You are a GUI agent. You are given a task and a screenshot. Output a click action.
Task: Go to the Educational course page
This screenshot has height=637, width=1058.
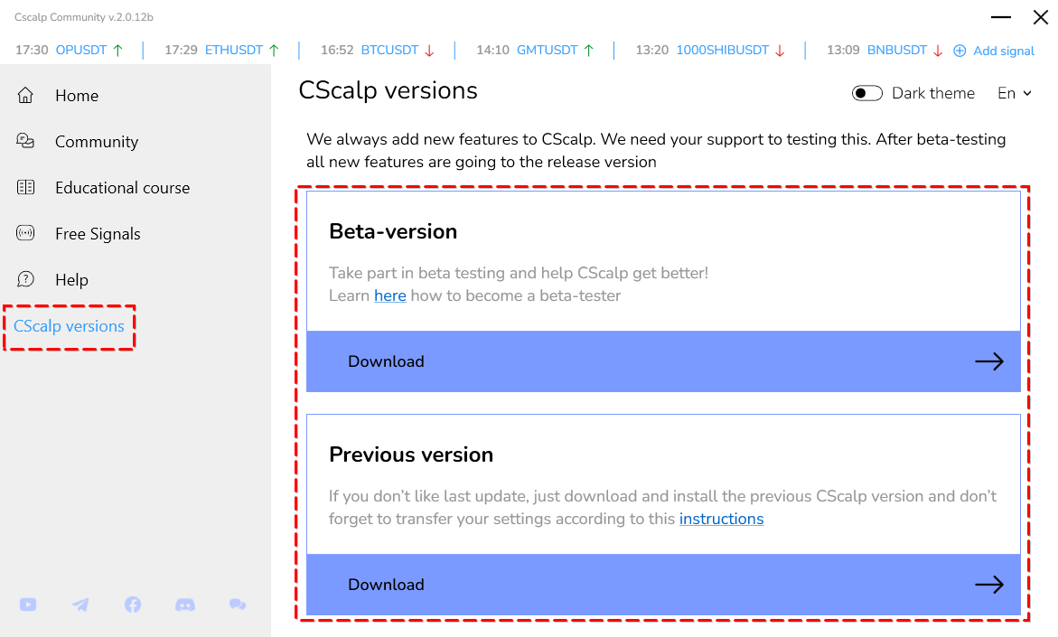pyautogui.click(x=122, y=187)
